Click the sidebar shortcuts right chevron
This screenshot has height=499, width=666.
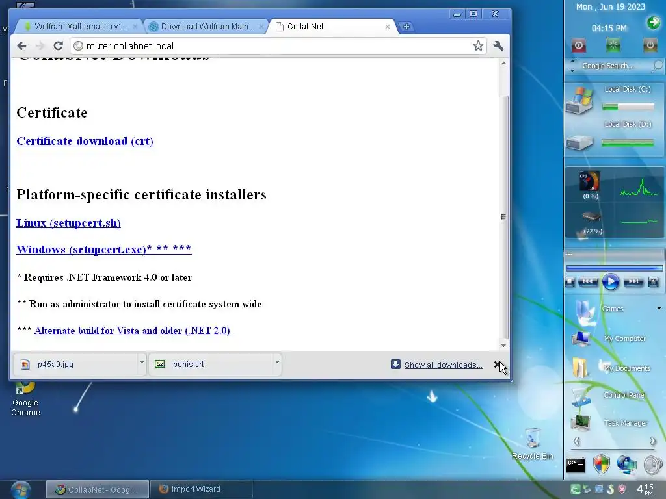tap(653, 441)
